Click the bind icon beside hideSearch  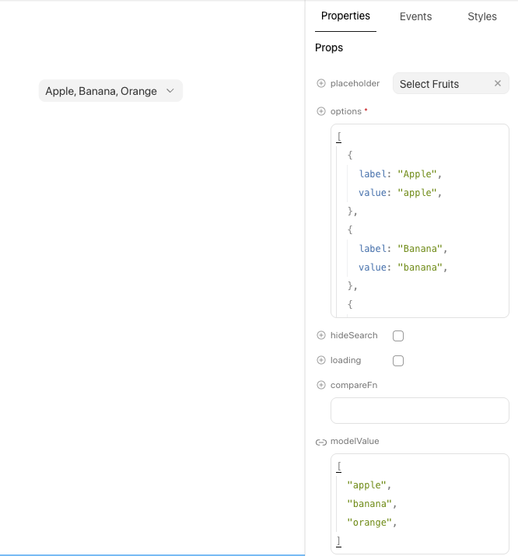tap(321, 336)
